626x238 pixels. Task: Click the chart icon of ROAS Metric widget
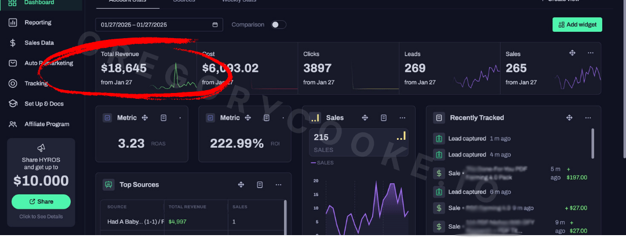tap(107, 118)
